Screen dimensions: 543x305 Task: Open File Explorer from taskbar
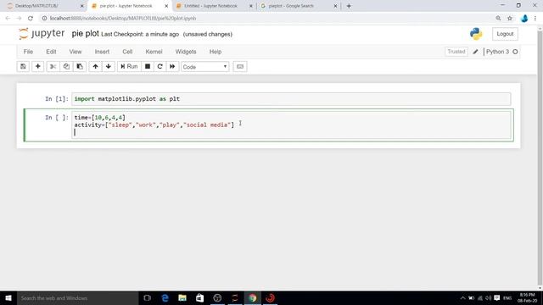coord(182,297)
